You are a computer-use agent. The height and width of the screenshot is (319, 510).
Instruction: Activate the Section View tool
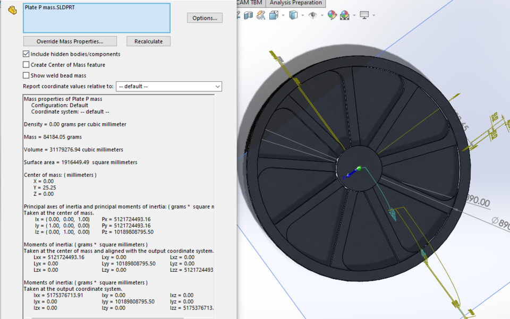coord(249,15)
